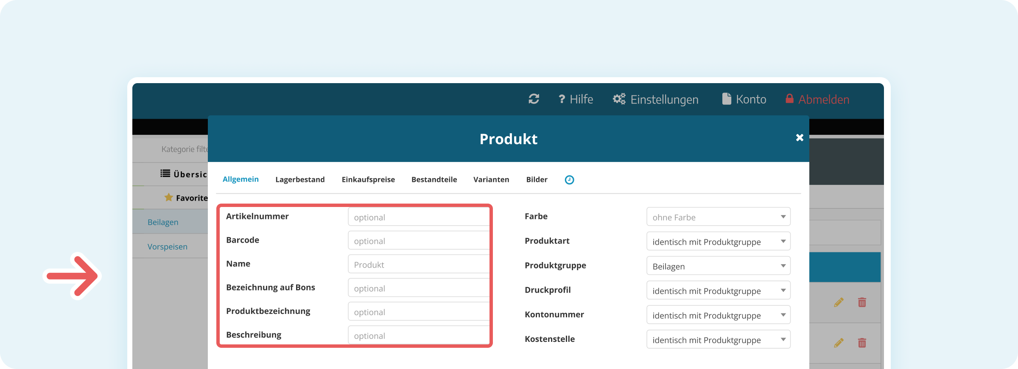Click the Bezeichnung auf Bons field
Viewport: 1018px width, 369px height.
point(419,288)
